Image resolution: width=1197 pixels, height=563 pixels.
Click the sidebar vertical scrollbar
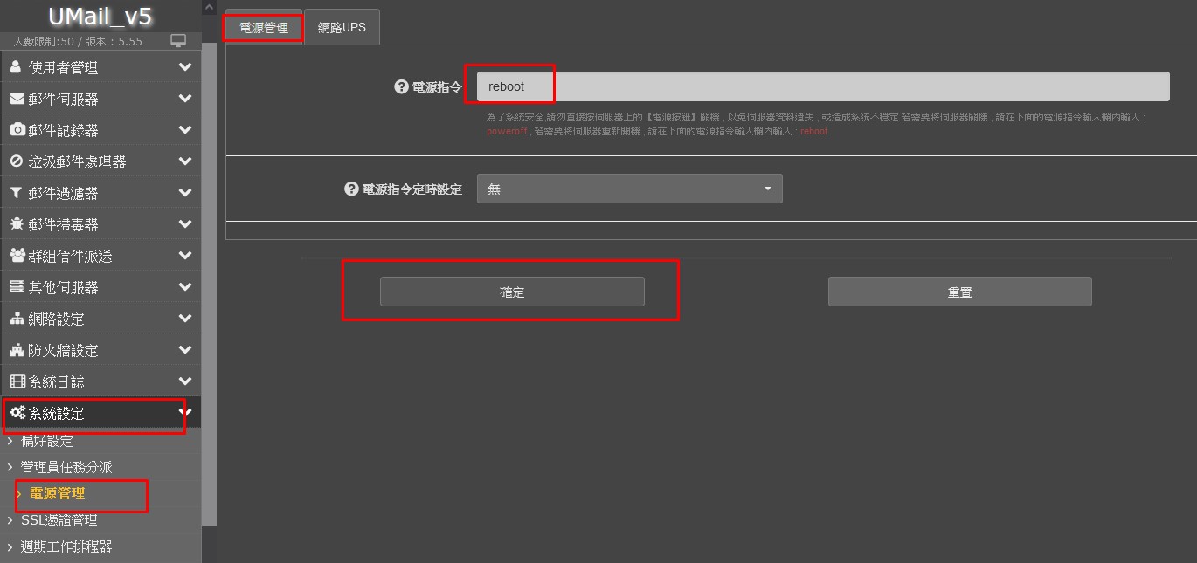click(209, 262)
